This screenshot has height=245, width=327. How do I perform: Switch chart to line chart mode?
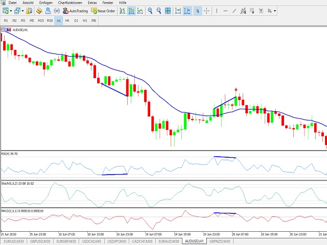pos(140,11)
